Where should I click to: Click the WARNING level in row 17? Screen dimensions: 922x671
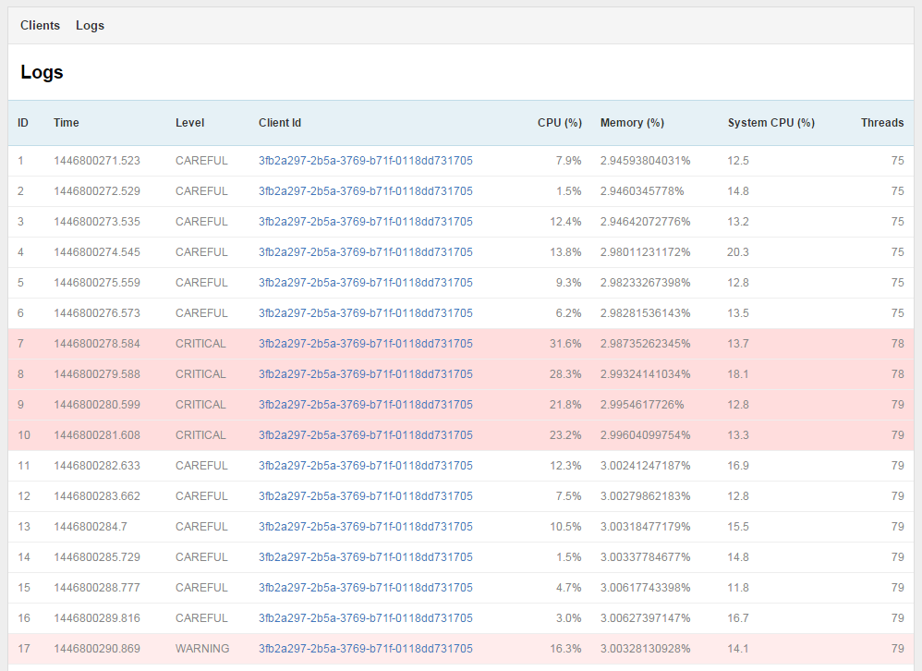click(202, 649)
